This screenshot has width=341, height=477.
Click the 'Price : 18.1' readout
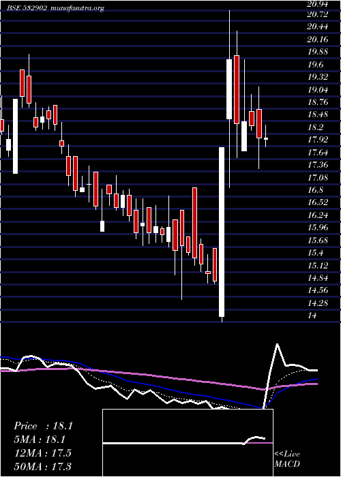coord(43,426)
